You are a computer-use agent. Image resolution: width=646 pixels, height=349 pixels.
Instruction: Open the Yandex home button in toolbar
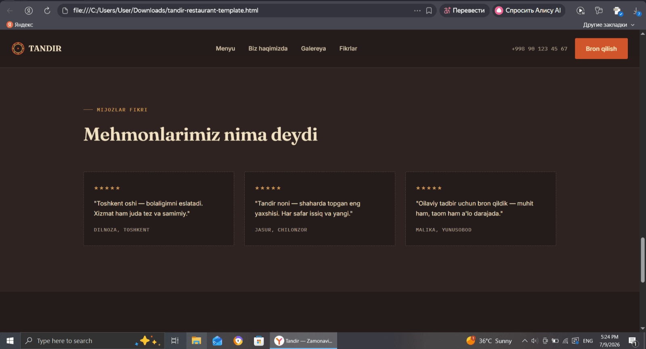29,10
